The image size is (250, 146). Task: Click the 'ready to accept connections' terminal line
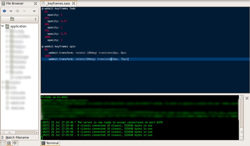102,122
